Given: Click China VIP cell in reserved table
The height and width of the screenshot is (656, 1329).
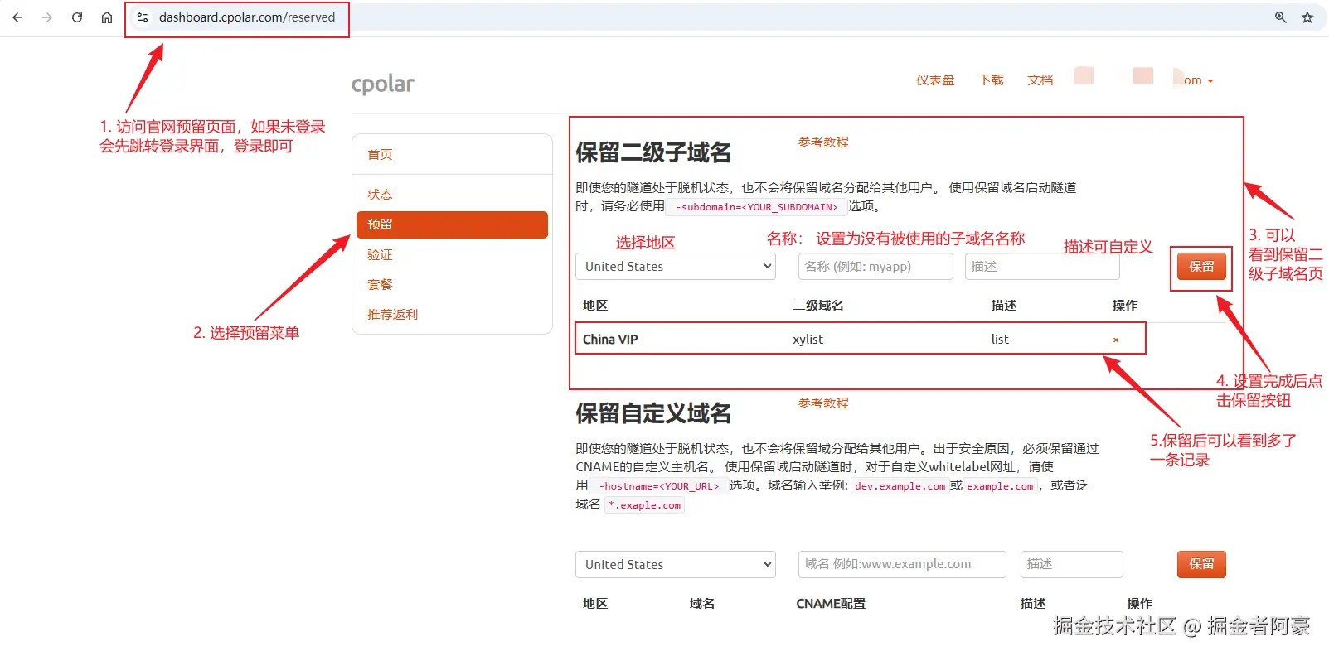Looking at the screenshot, I should pyautogui.click(x=610, y=340).
